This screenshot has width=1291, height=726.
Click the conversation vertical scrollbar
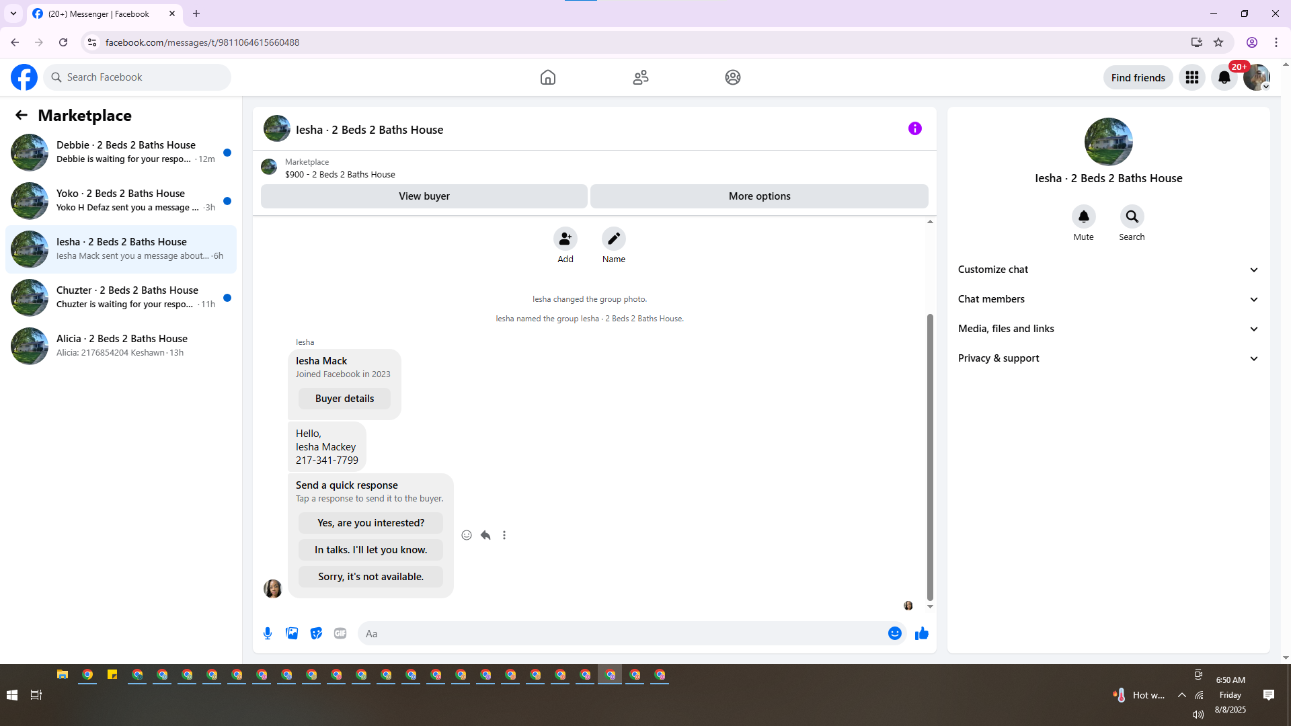930,457
